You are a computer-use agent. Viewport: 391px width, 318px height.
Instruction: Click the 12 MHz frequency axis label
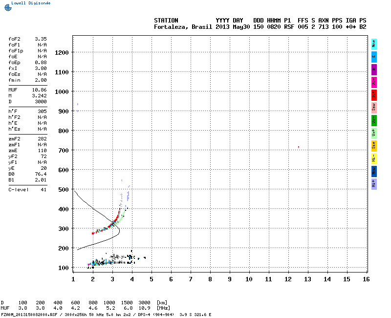pyautogui.click(x=288, y=279)
